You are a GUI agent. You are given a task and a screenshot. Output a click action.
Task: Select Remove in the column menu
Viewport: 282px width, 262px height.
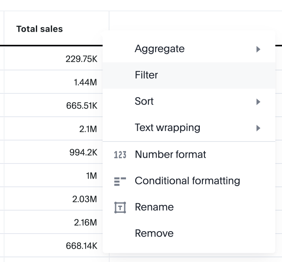(x=154, y=233)
